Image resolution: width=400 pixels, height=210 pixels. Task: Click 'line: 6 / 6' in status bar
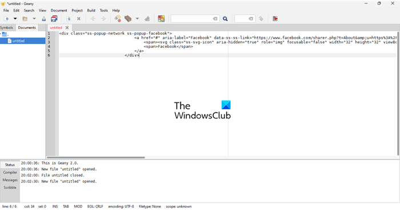(10, 207)
